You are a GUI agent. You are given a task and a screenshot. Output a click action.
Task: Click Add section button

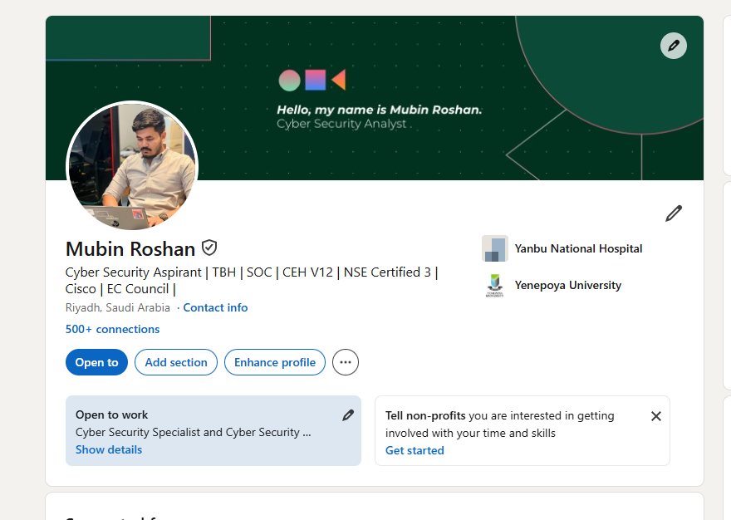point(175,362)
